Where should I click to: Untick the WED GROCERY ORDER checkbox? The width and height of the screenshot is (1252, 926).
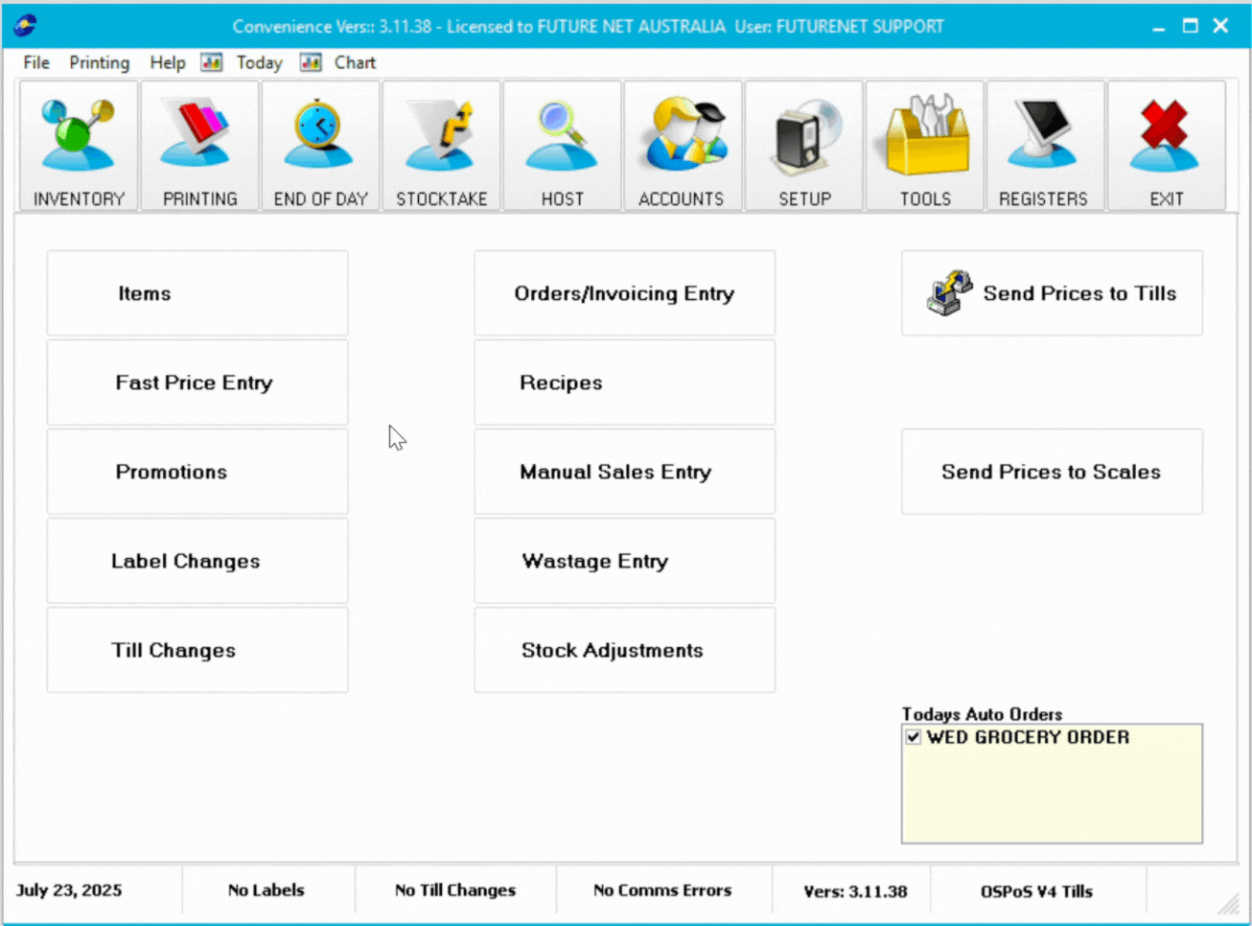click(x=914, y=737)
